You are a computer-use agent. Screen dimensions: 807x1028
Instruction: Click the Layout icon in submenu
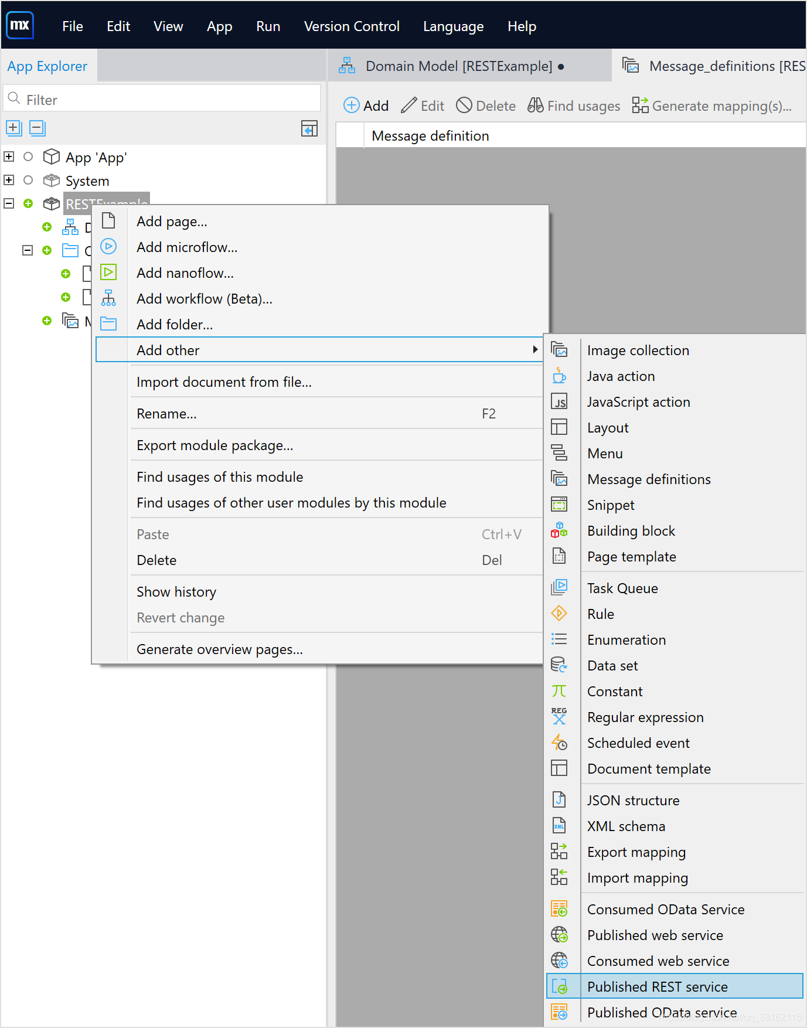pyautogui.click(x=559, y=427)
